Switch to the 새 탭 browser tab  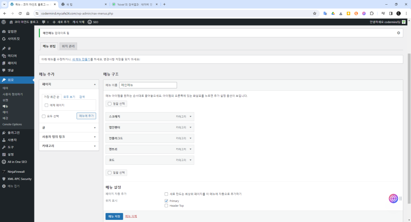[83, 4]
